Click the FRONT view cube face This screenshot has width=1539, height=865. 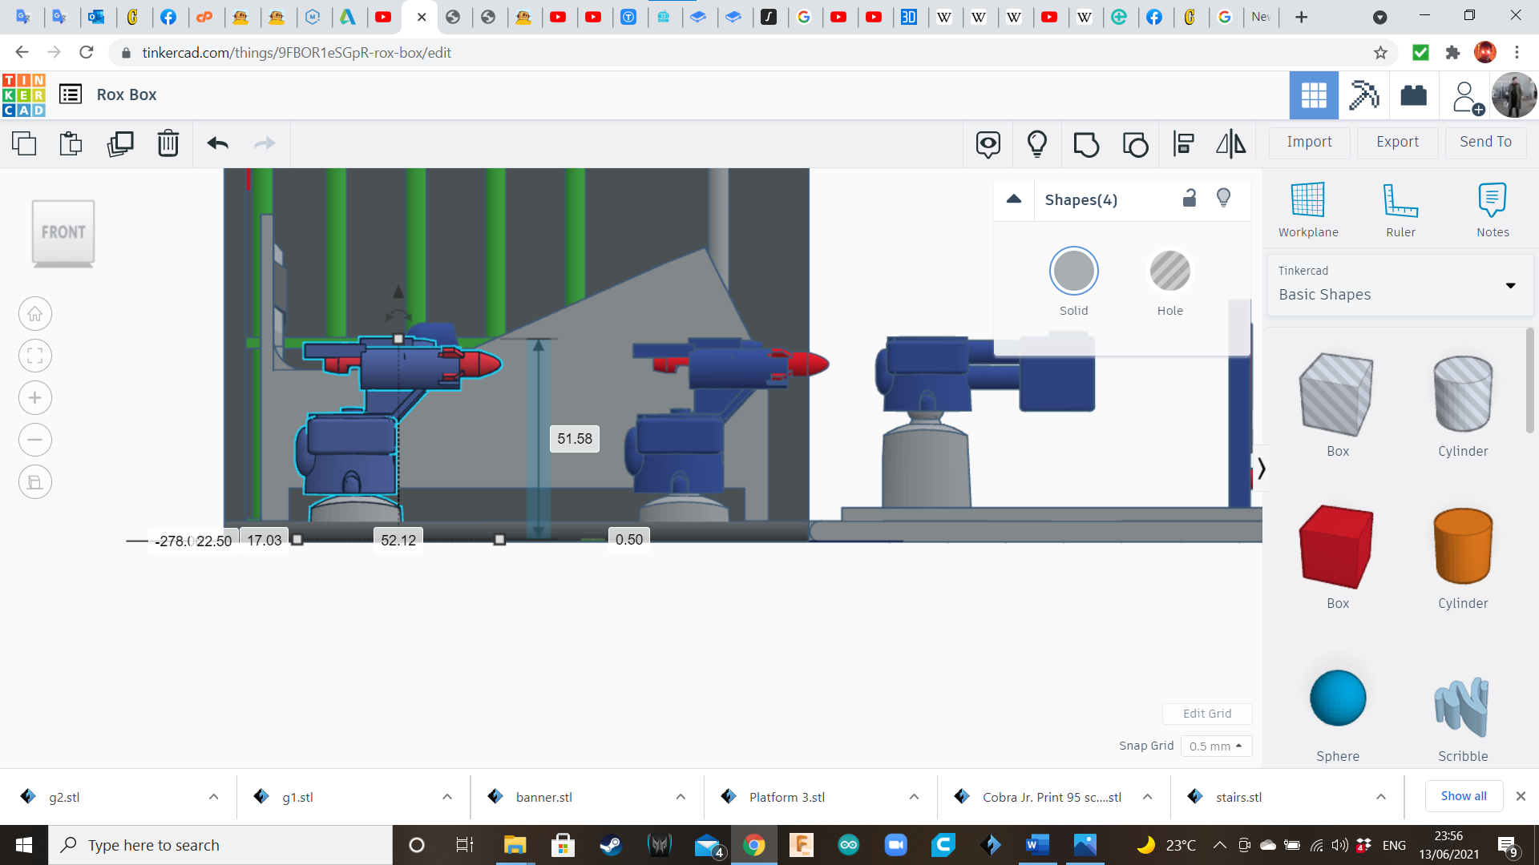[x=63, y=232]
